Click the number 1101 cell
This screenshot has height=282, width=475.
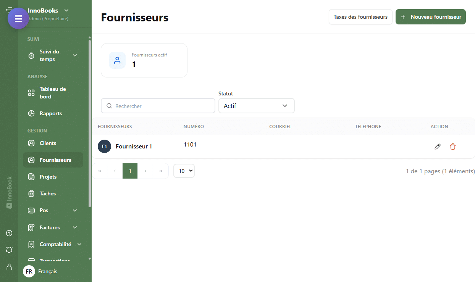[190, 145]
